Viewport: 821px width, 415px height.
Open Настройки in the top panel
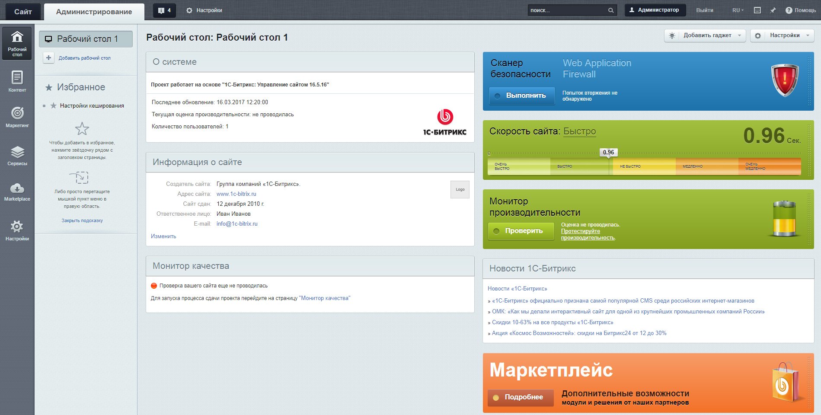204,10
